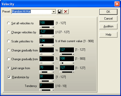121x96 pixels.
Task: Uncheck the Randomize by checkbox
Action: [x=9, y=77]
